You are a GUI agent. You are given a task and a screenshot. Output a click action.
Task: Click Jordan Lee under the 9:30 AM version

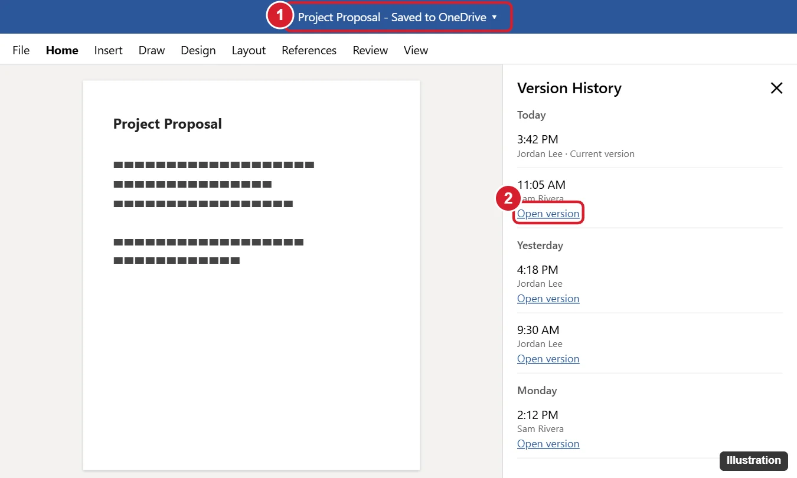(x=540, y=344)
